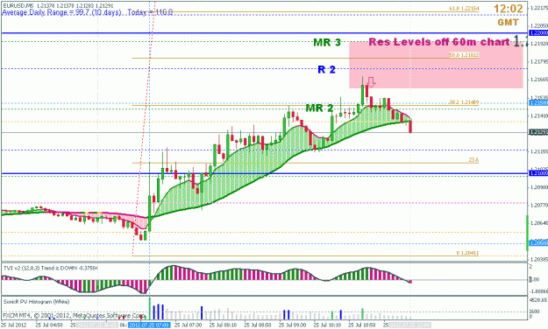The image size is (548, 329).
Task: Click the 4528.65 histogram scale value
Action: 538,300
